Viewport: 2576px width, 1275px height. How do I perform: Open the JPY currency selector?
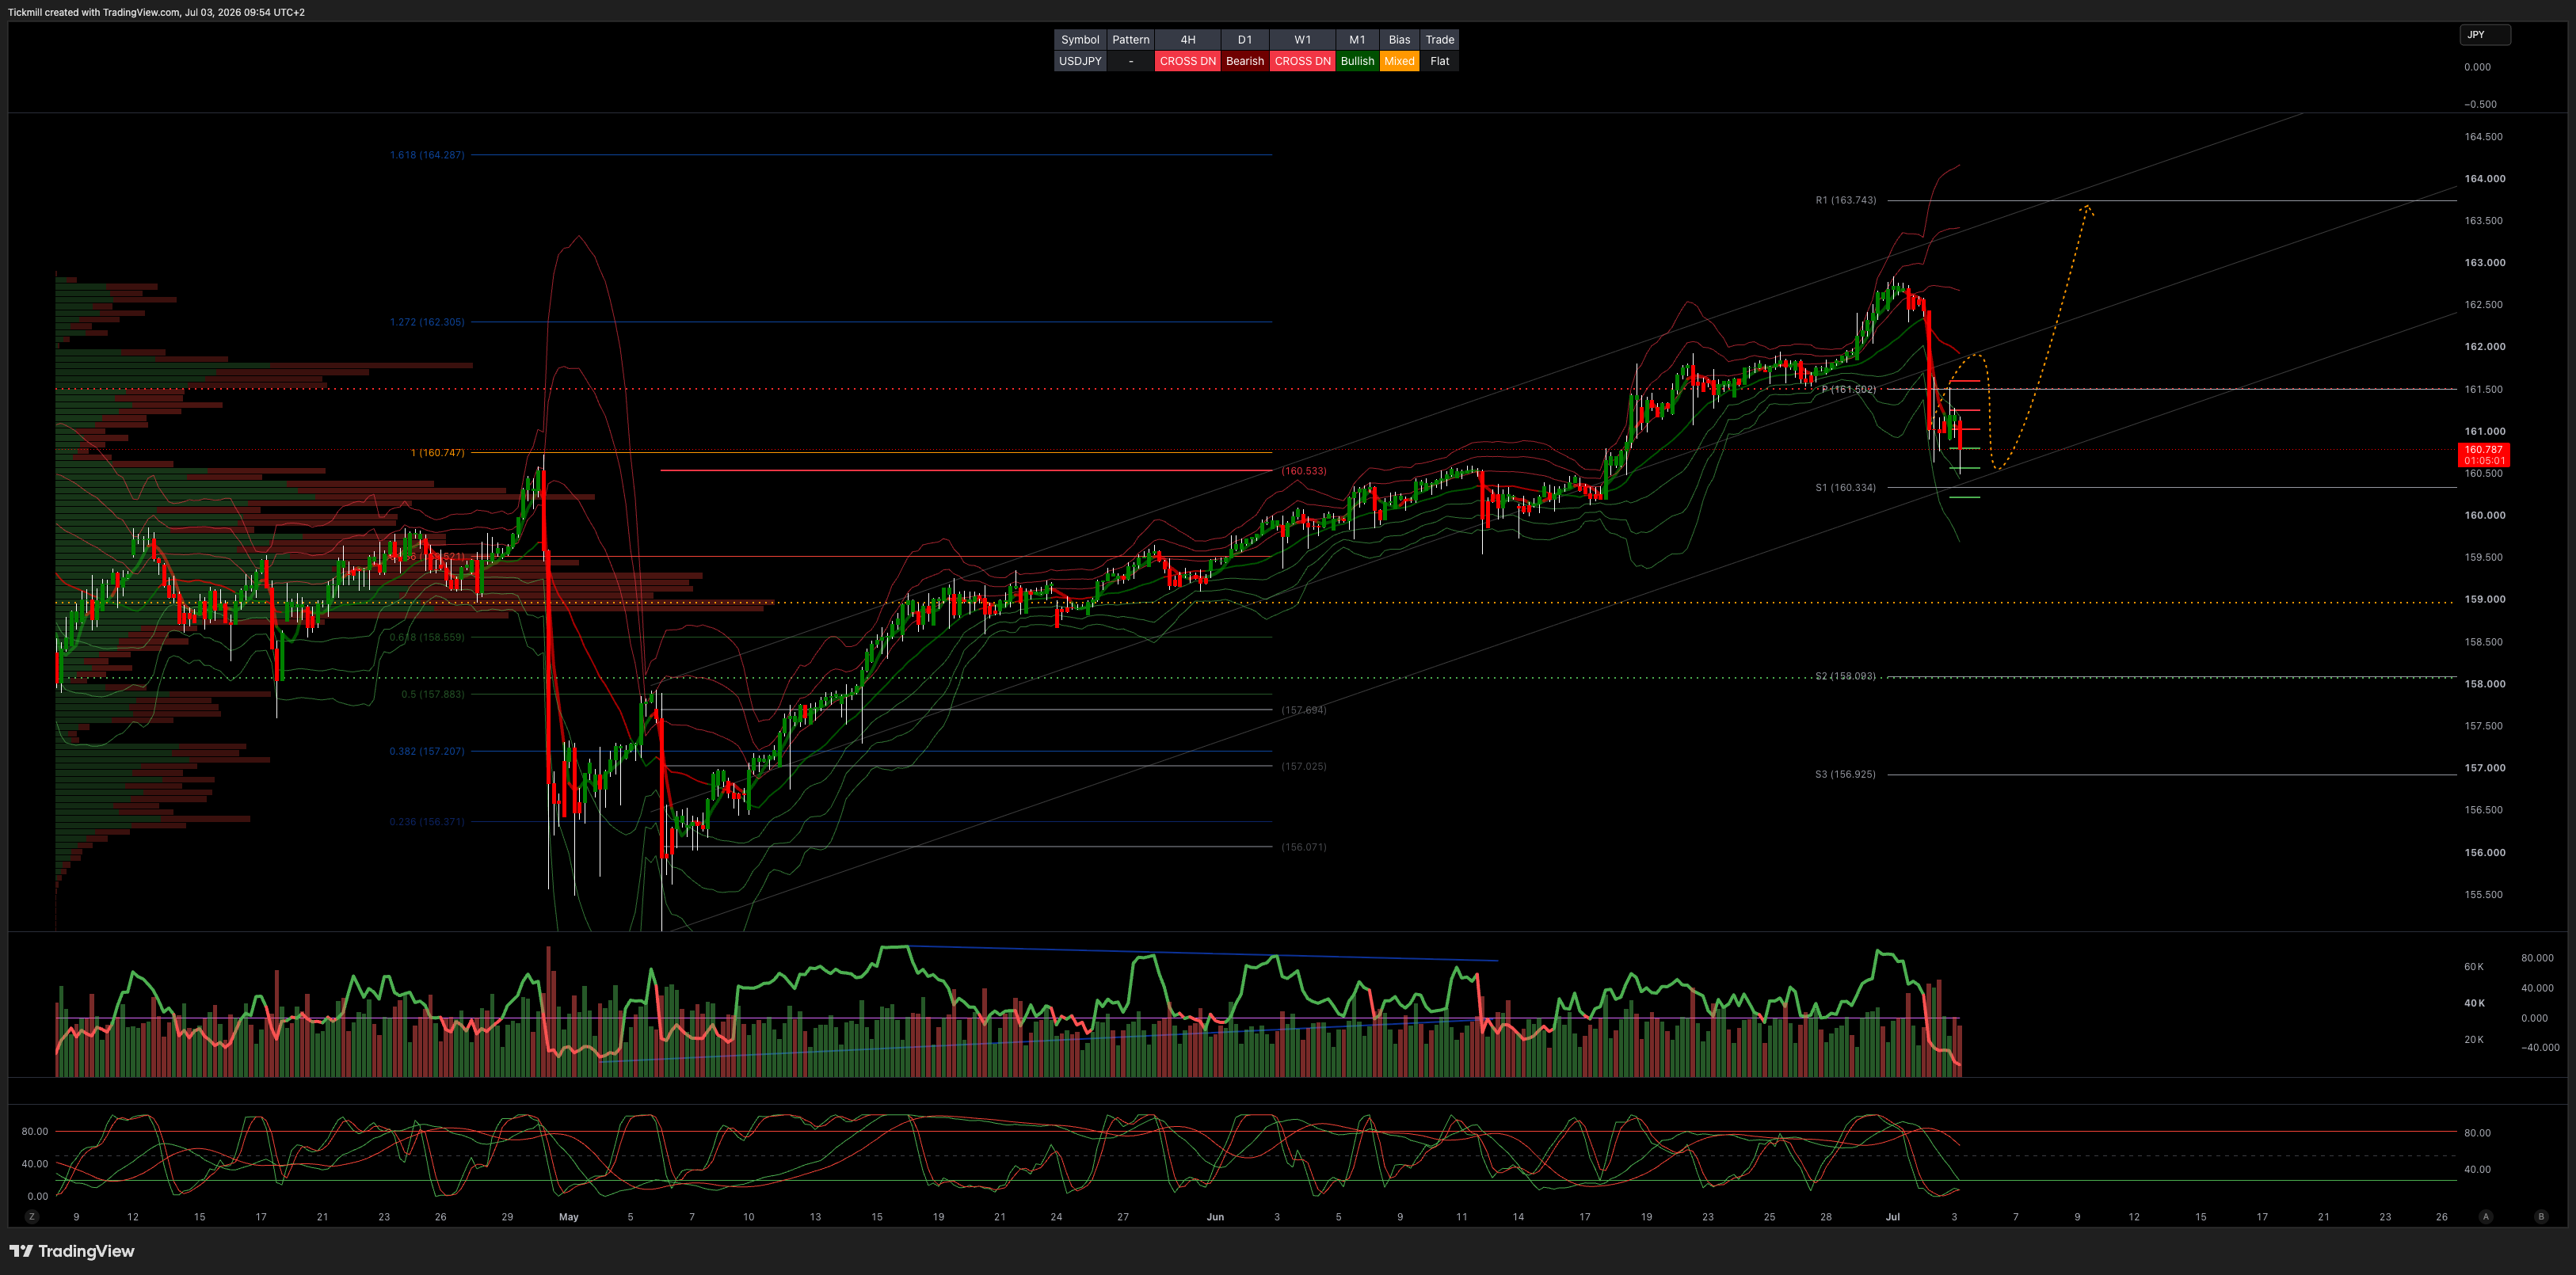click(x=2485, y=35)
